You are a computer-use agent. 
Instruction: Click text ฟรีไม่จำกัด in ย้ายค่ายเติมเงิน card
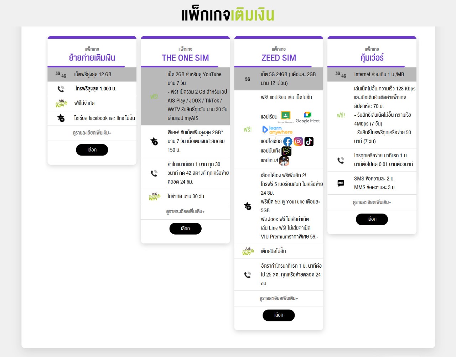[x=84, y=103]
